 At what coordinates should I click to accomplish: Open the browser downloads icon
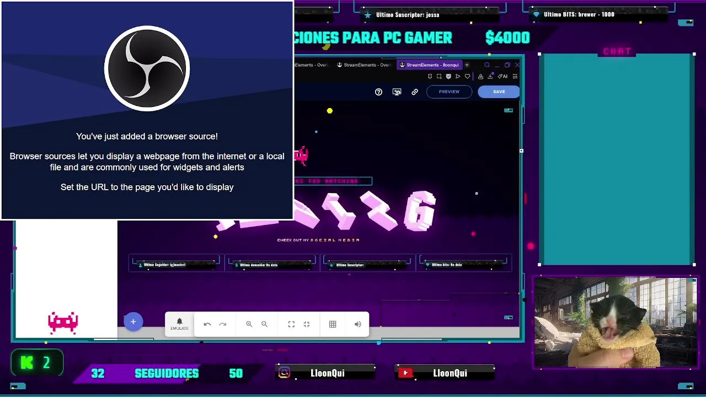point(490,77)
